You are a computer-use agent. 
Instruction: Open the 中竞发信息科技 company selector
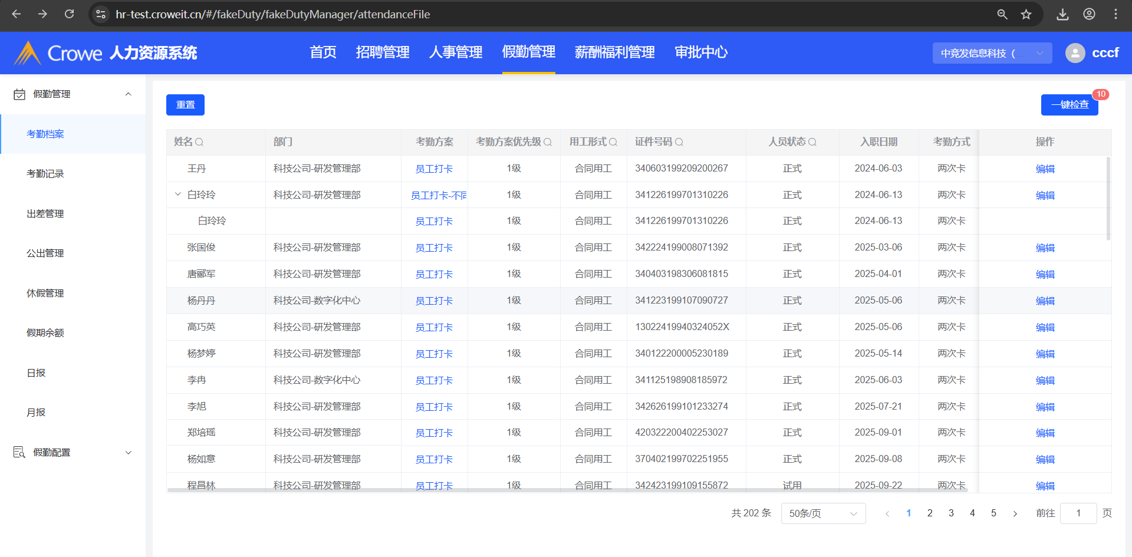pos(992,53)
